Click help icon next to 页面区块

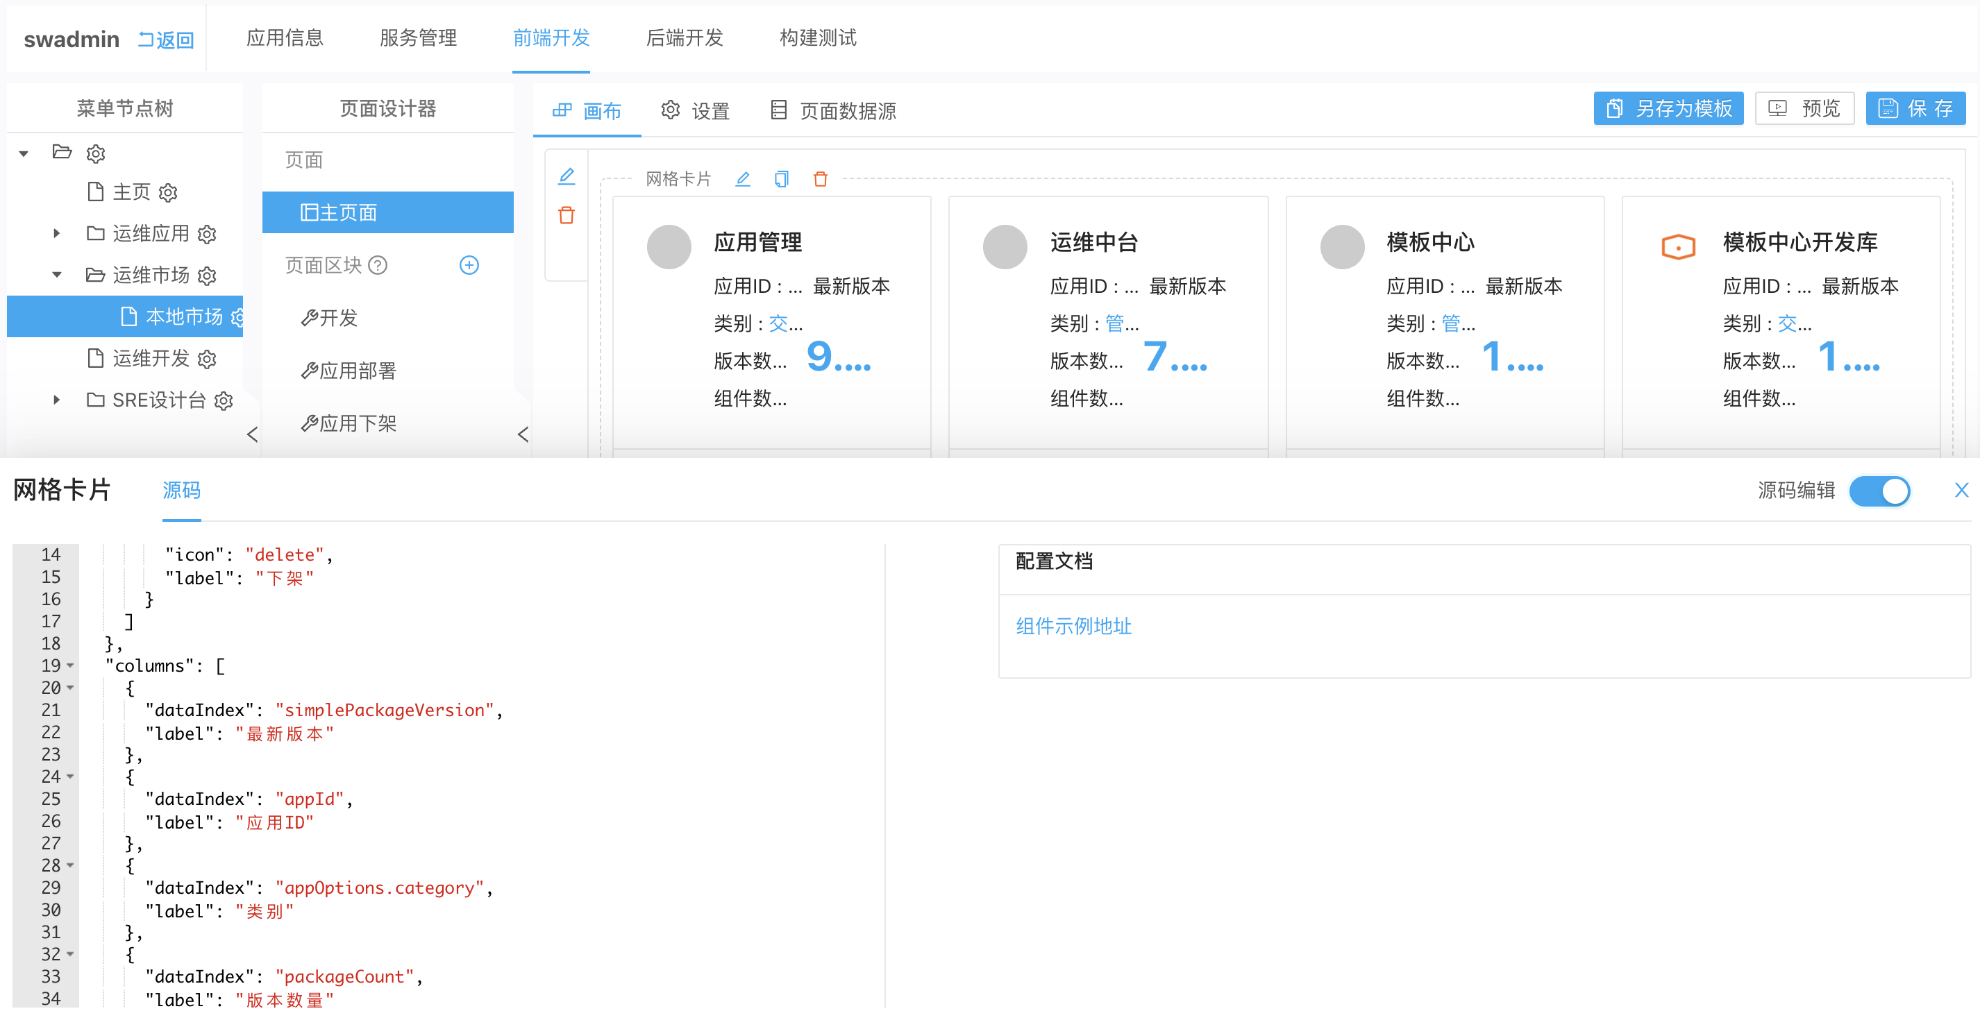click(x=378, y=265)
